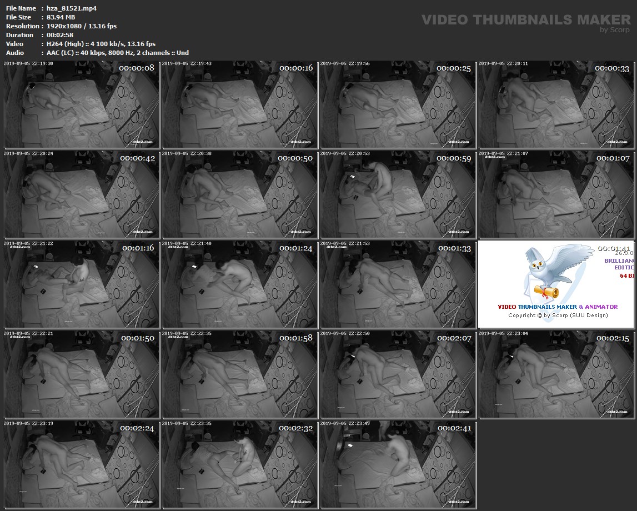Select the thumbnail at 00:01:16

(x=82, y=284)
